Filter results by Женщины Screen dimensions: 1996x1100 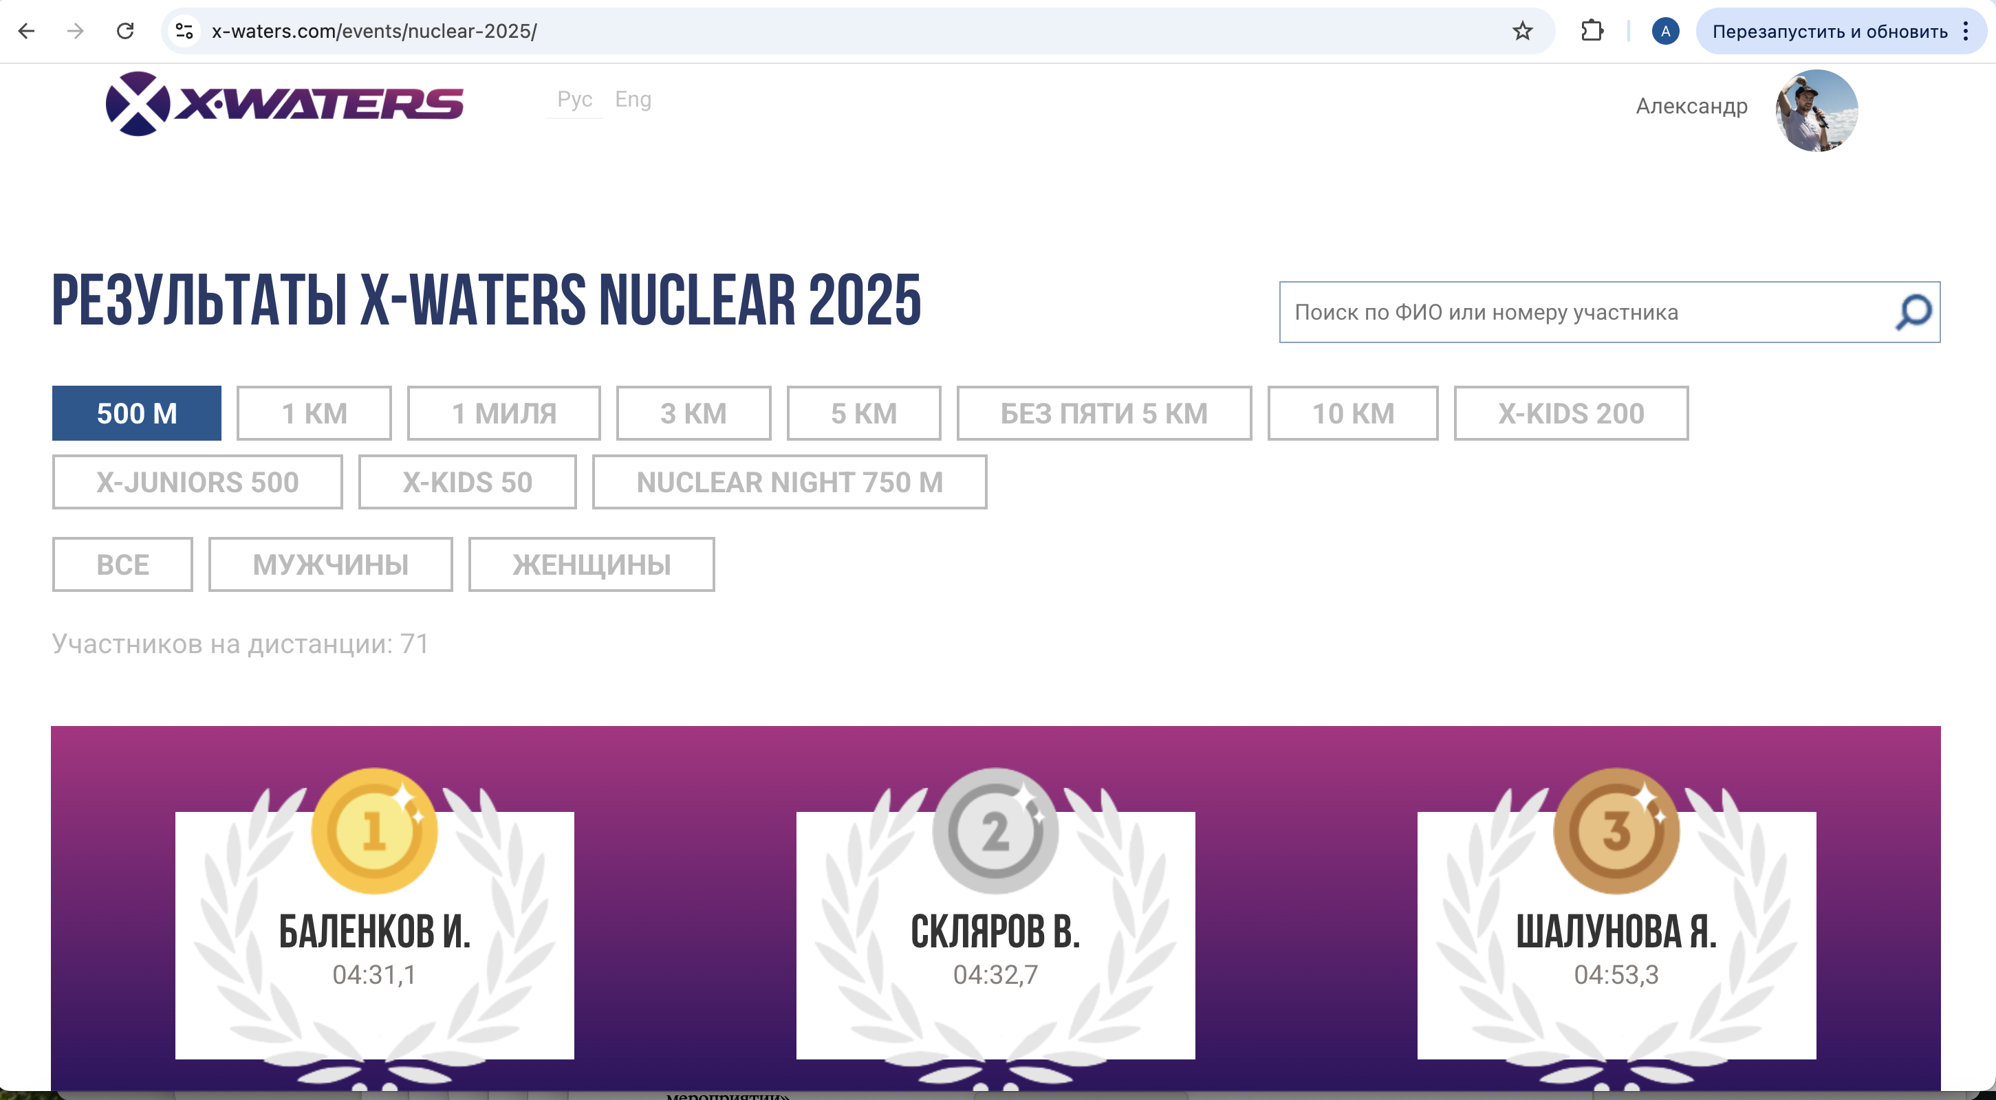(592, 564)
